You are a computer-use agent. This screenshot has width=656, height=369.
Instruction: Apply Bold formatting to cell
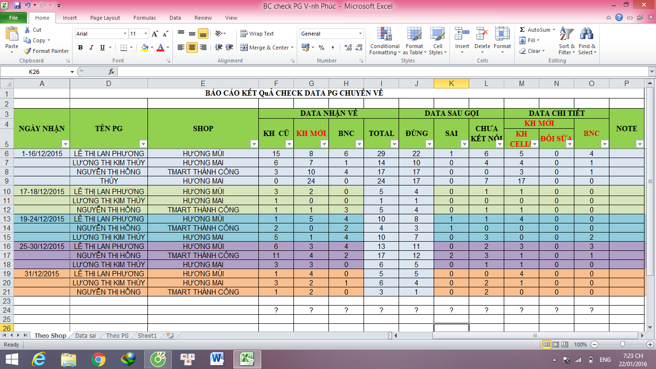[x=80, y=48]
